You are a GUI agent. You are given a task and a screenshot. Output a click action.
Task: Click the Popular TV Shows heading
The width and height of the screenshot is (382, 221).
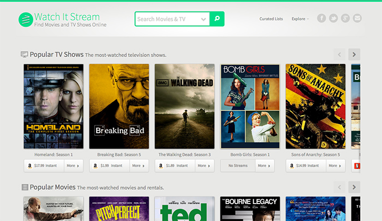coord(57,55)
